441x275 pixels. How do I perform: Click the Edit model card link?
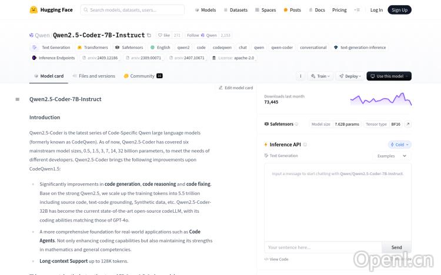(236, 88)
